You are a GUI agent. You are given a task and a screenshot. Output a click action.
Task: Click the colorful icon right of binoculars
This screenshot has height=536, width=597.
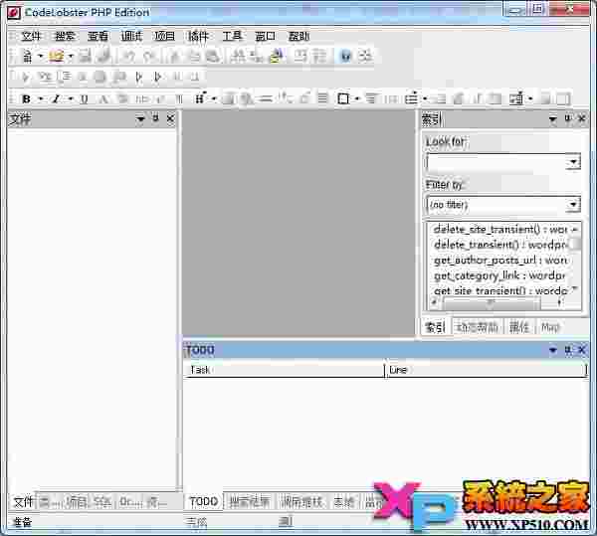point(277,57)
